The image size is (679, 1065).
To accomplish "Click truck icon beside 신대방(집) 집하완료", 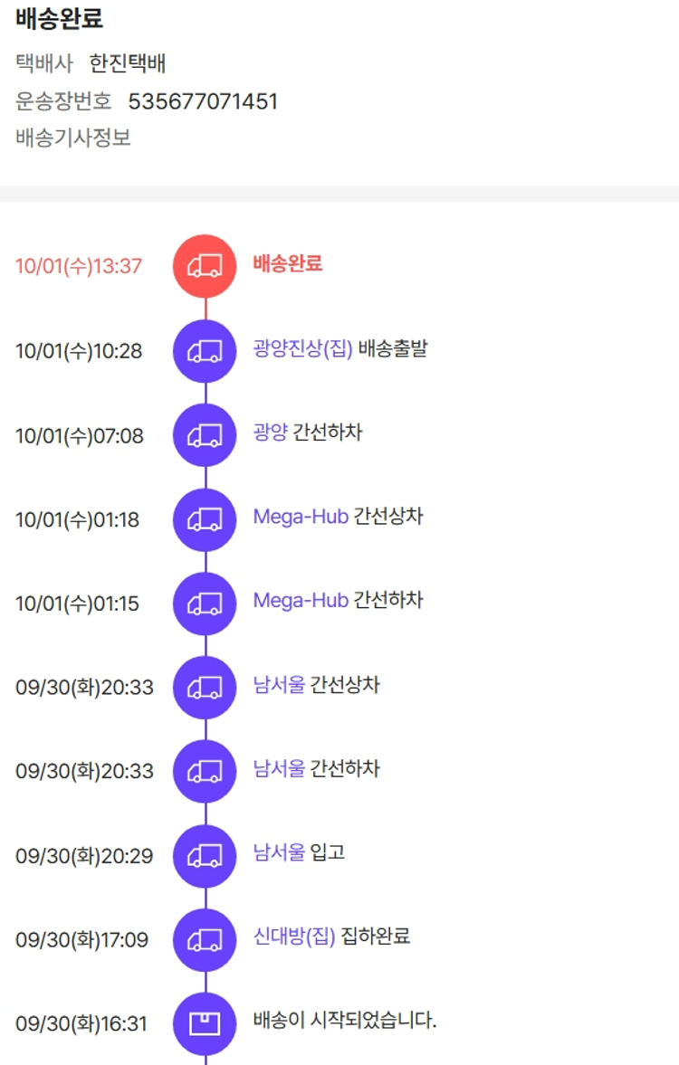I will (205, 940).
